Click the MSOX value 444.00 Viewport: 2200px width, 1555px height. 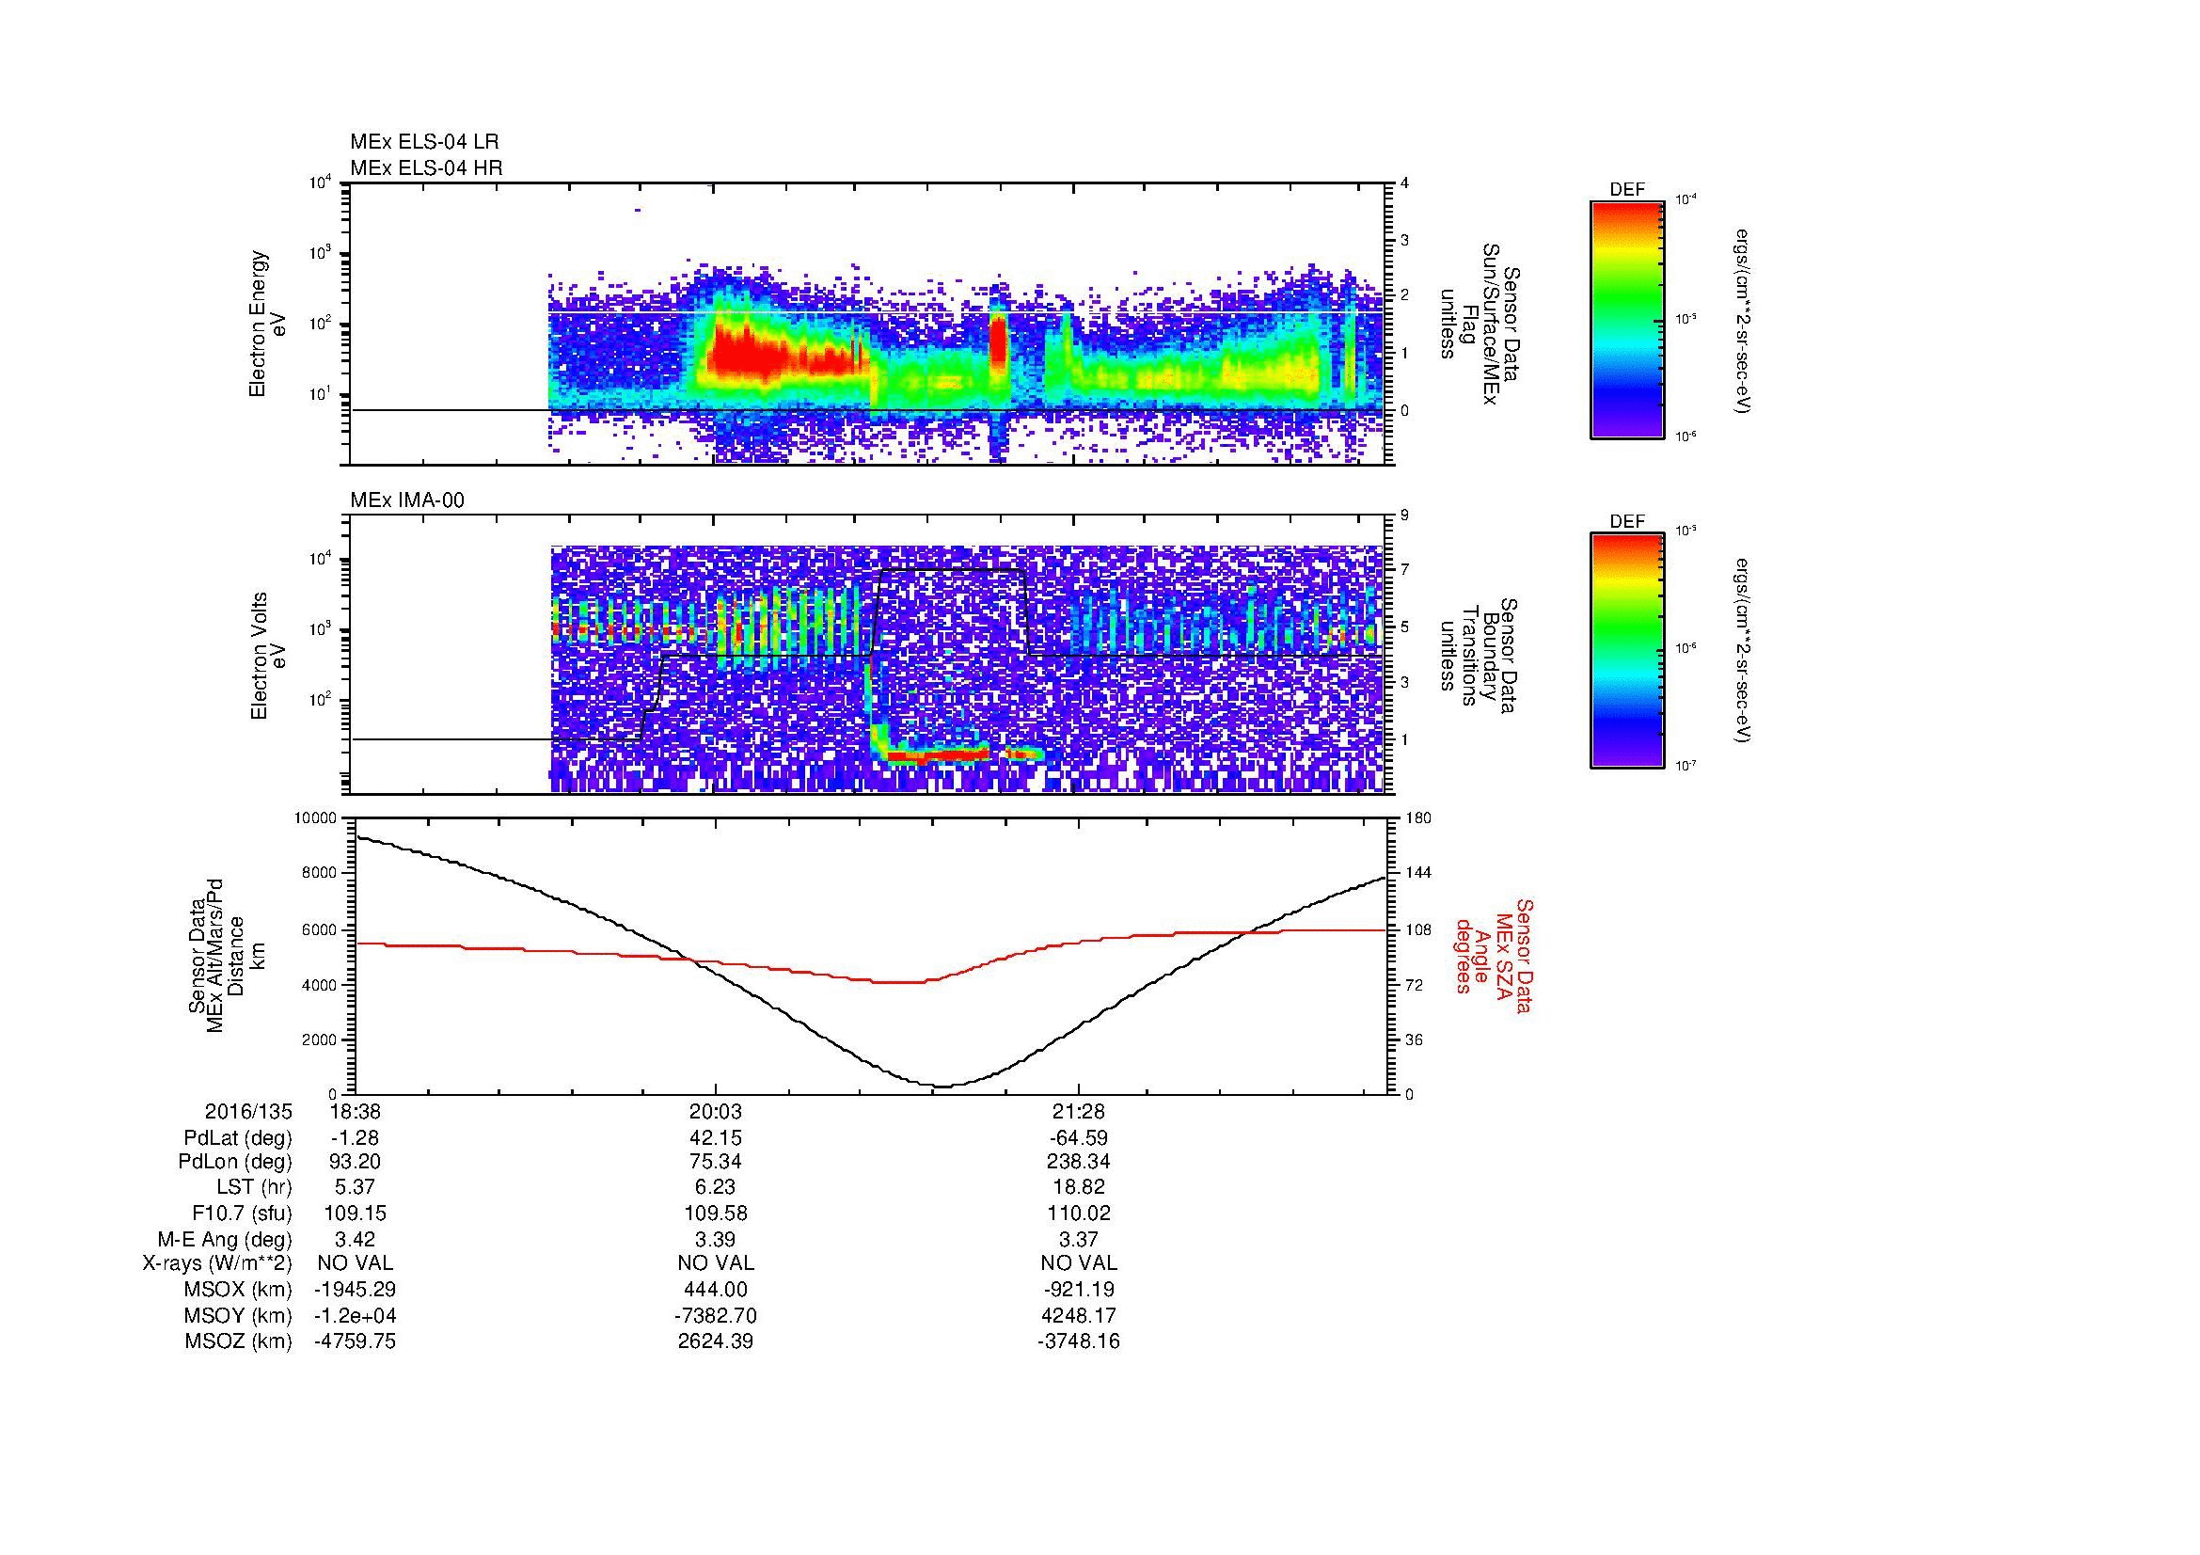pyautogui.click(x=715, y=1290)
